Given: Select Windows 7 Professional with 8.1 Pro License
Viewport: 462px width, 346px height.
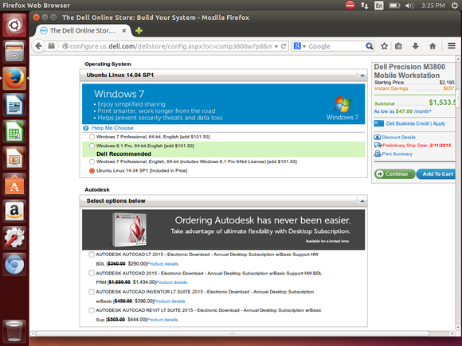Looking at the screenshot, I should click(x=92, y=161).
